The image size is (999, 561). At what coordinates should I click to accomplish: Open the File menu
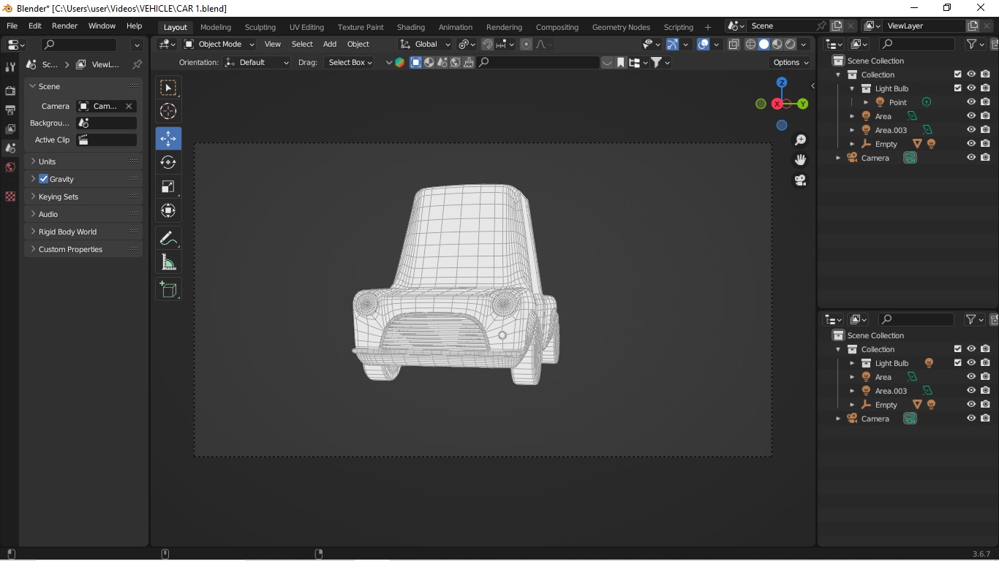(x=12, y=26)
